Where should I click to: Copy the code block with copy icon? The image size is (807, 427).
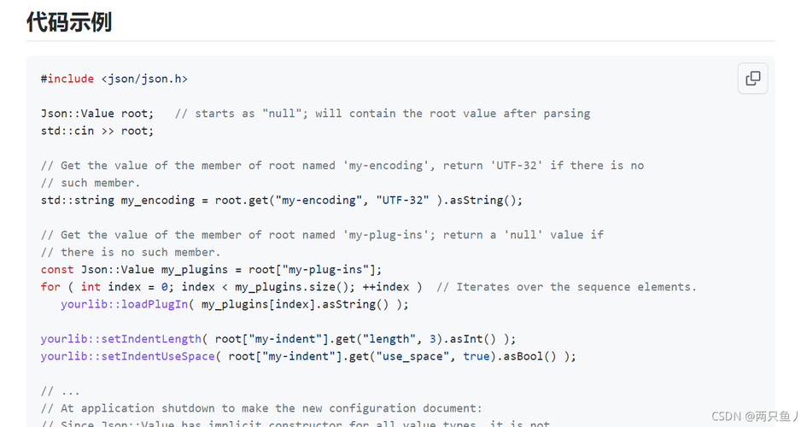[x=752, y=79]
